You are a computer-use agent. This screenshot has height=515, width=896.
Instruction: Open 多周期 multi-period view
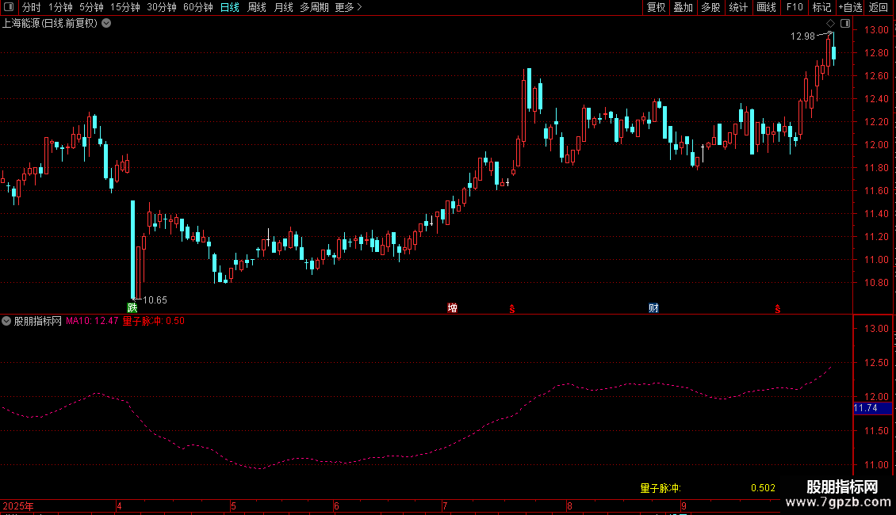click(x=314, y=7)
